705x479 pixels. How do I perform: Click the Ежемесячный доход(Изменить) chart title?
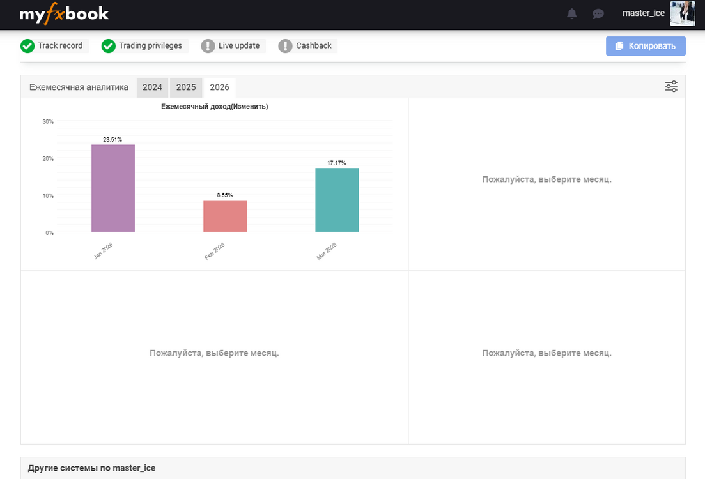(215, 107)
